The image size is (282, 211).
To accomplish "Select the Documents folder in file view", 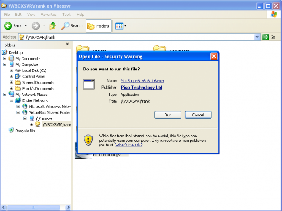I will tap(171, 49).
